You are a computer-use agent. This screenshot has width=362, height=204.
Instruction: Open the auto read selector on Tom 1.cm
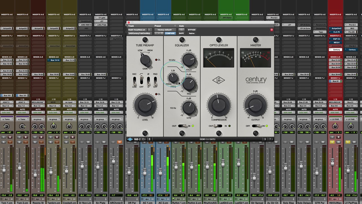pyautogui.click(x=6, y=112)
